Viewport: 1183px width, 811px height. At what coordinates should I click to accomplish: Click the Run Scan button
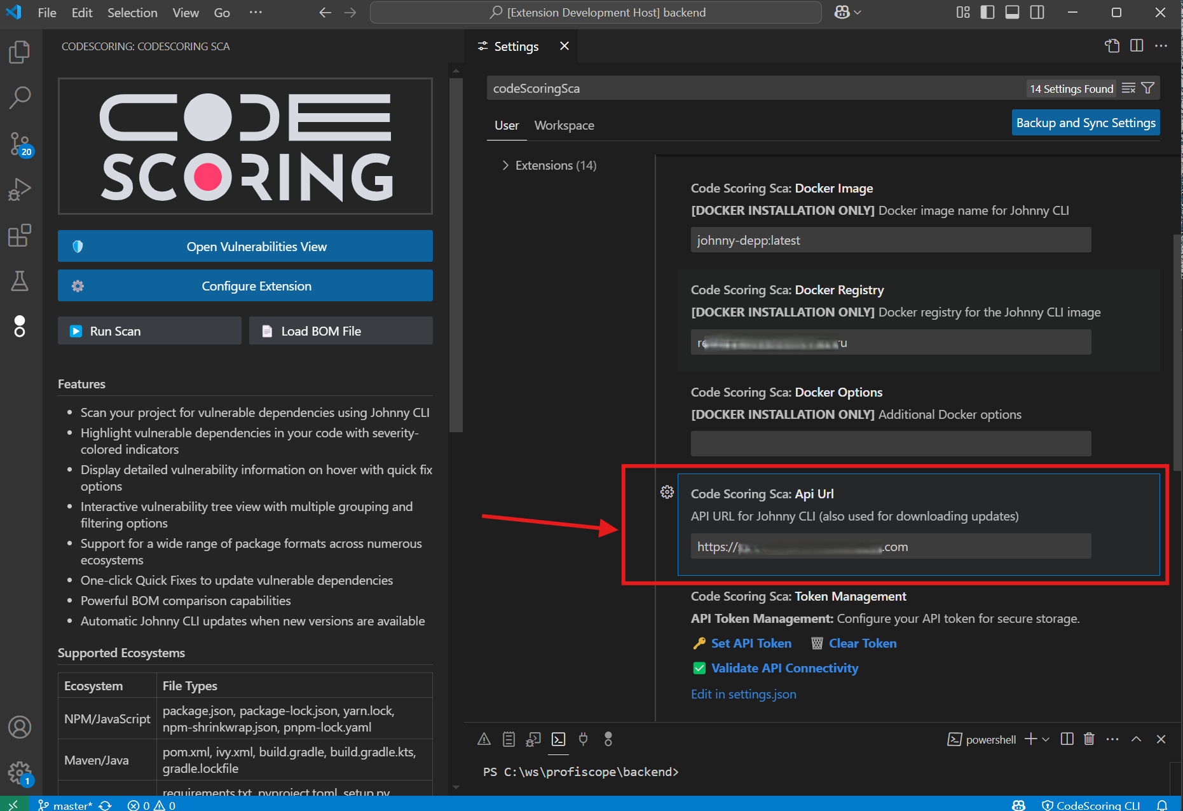coord(149,331)
